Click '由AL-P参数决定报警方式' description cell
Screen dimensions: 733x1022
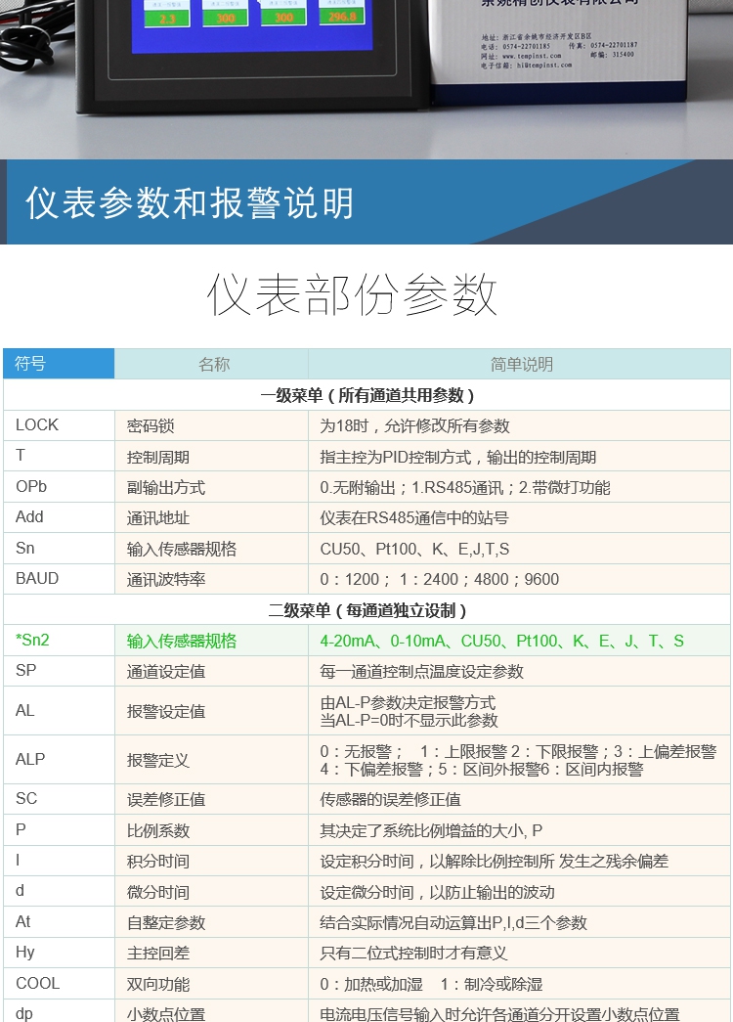pos(519,711)
